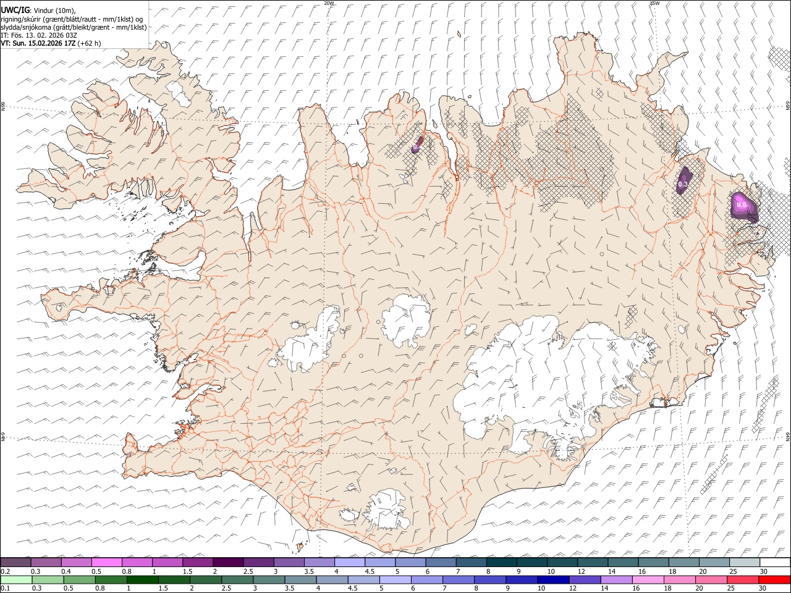Click the 'IT: Fös. 13. 02. 2026 03Z' line
Screen dimensions: 791x593
pyautogui.click(x=39, y=35)
